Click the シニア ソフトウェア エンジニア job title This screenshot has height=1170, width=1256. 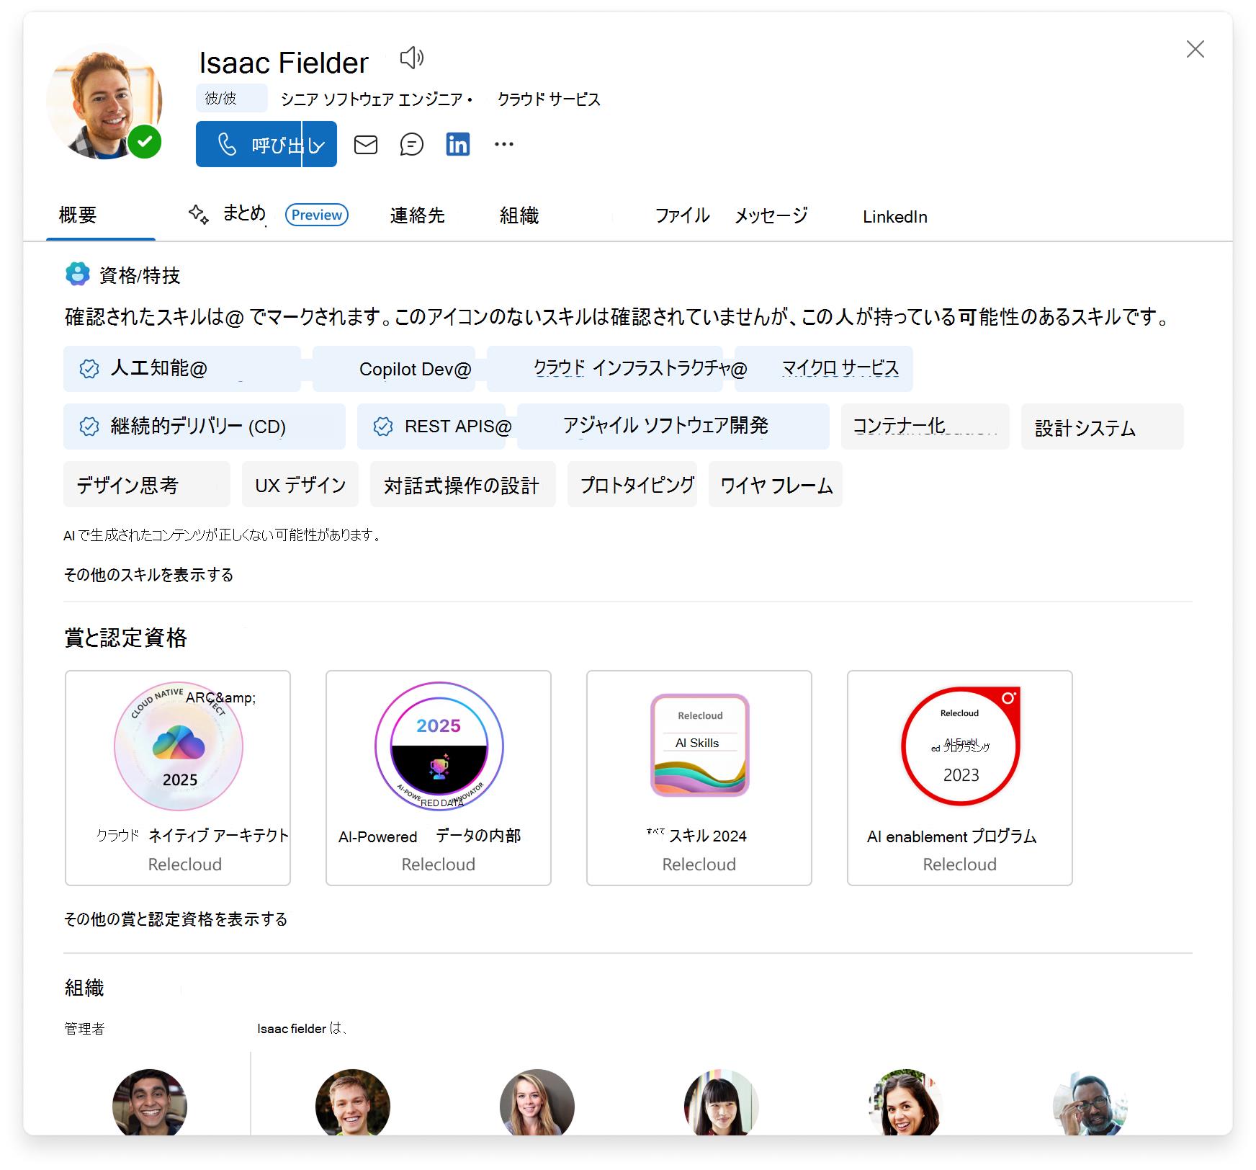[x=372, y=99]
